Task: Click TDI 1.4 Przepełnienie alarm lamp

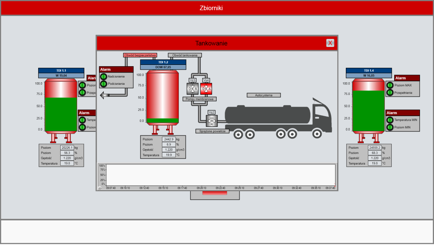Action: pos(390,93)
